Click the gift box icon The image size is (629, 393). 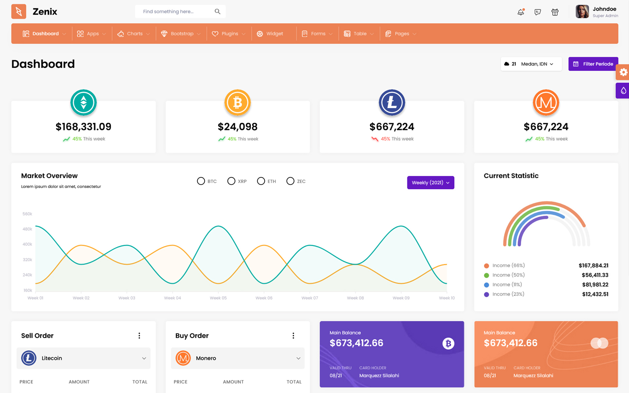pos(555,12)
